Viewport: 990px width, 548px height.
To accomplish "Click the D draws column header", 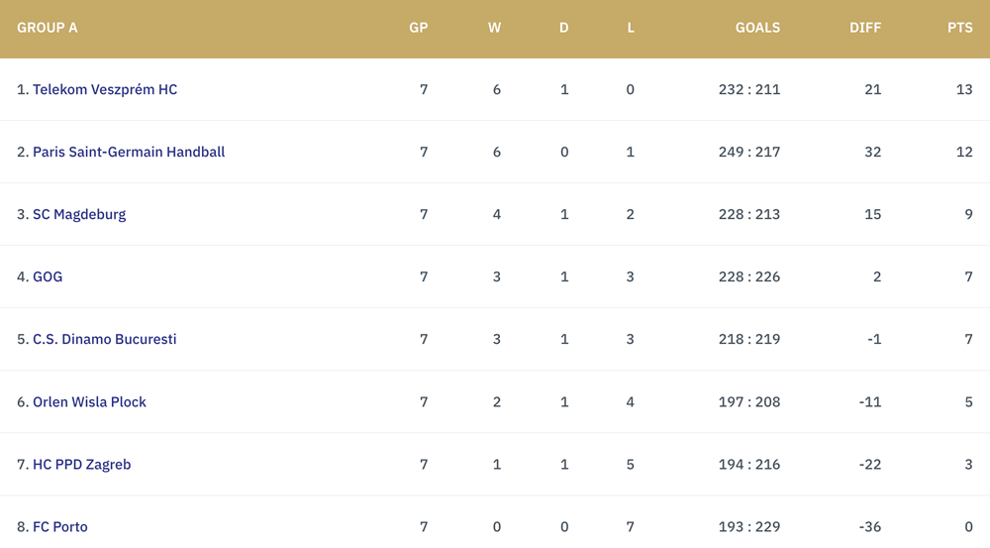I will pos(564,28).
